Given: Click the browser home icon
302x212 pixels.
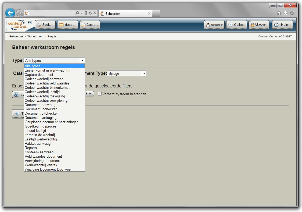Looking at the screenshot, I should [279, 13].
